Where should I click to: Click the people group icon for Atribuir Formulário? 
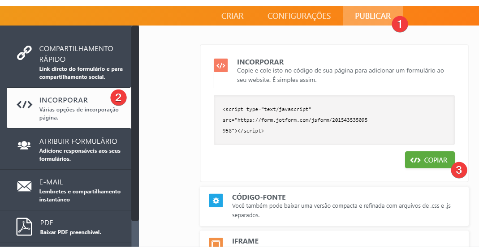click(x=24, y=145)
